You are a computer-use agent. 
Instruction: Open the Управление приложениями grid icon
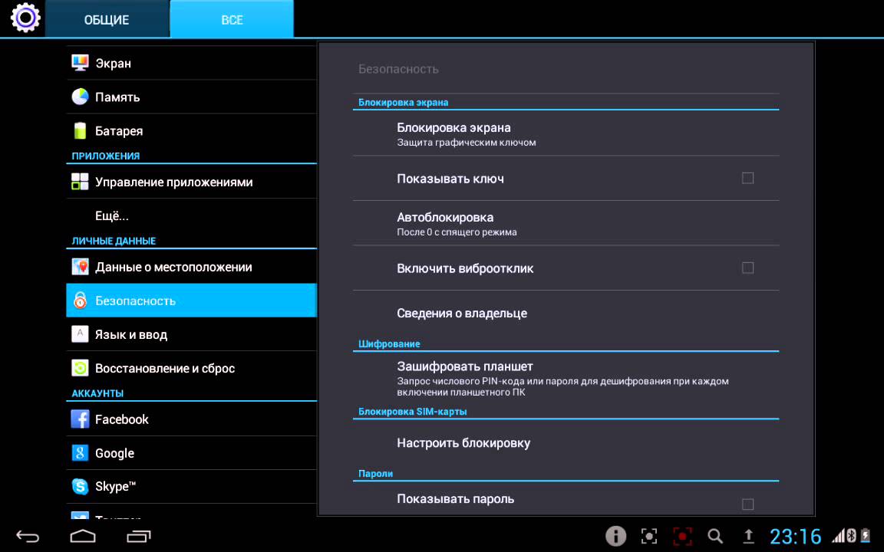[x=80, y=182]
